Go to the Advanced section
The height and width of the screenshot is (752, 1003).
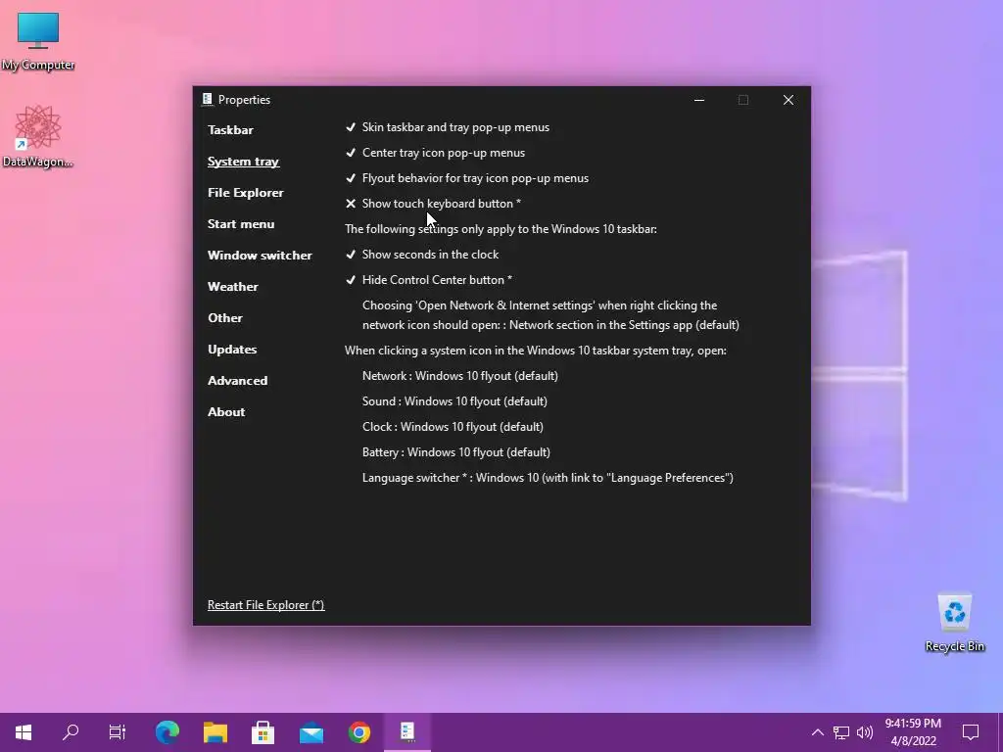tap(237, 381)
